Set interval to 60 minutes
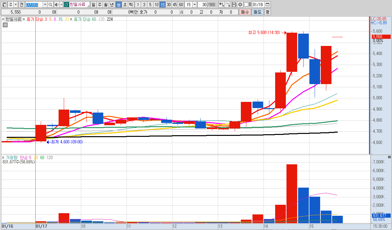Screen dimensions: 392x230 [181, 5]
